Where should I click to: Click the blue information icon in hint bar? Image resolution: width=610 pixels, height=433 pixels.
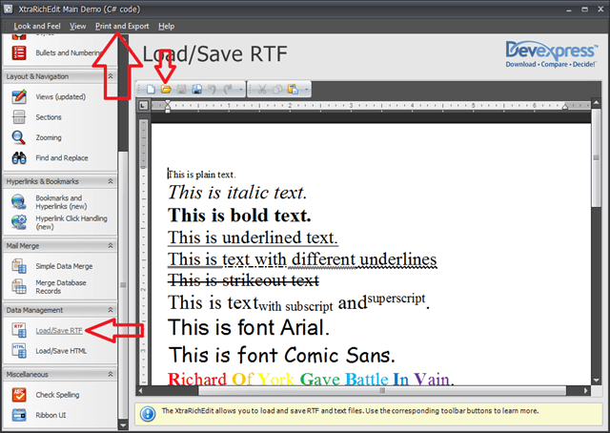(148, 414)
